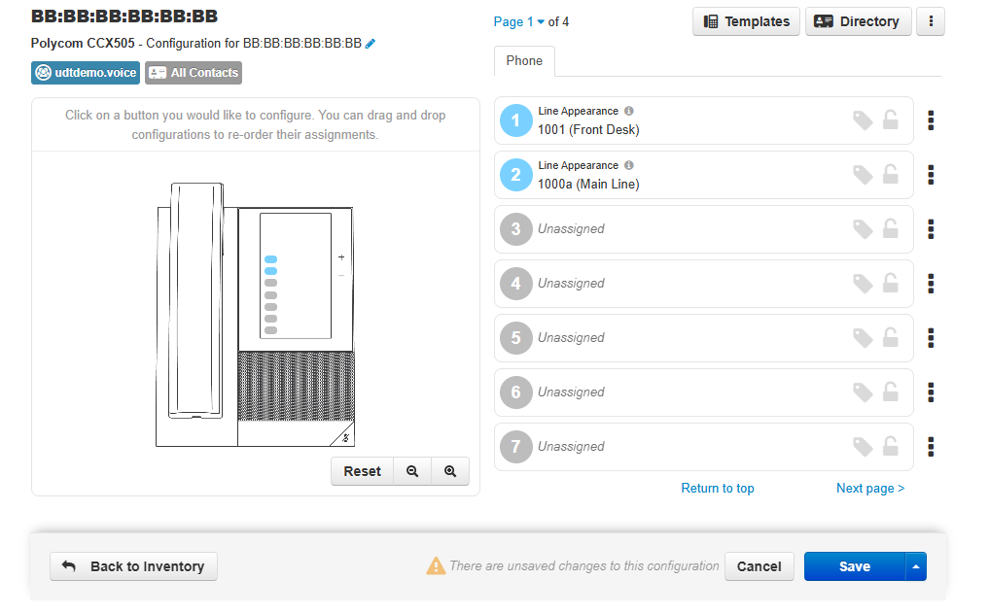Open kebab menu for line 2
The width and height of the screenshot is (989, 614).
pos(931,175)
